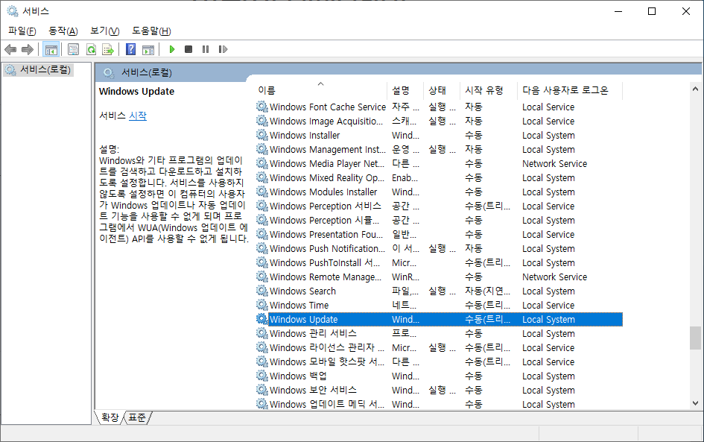Click Network Service logon in Windows Remote Management row
This screenshot has width=704, height=442.
tap(554, 277)
